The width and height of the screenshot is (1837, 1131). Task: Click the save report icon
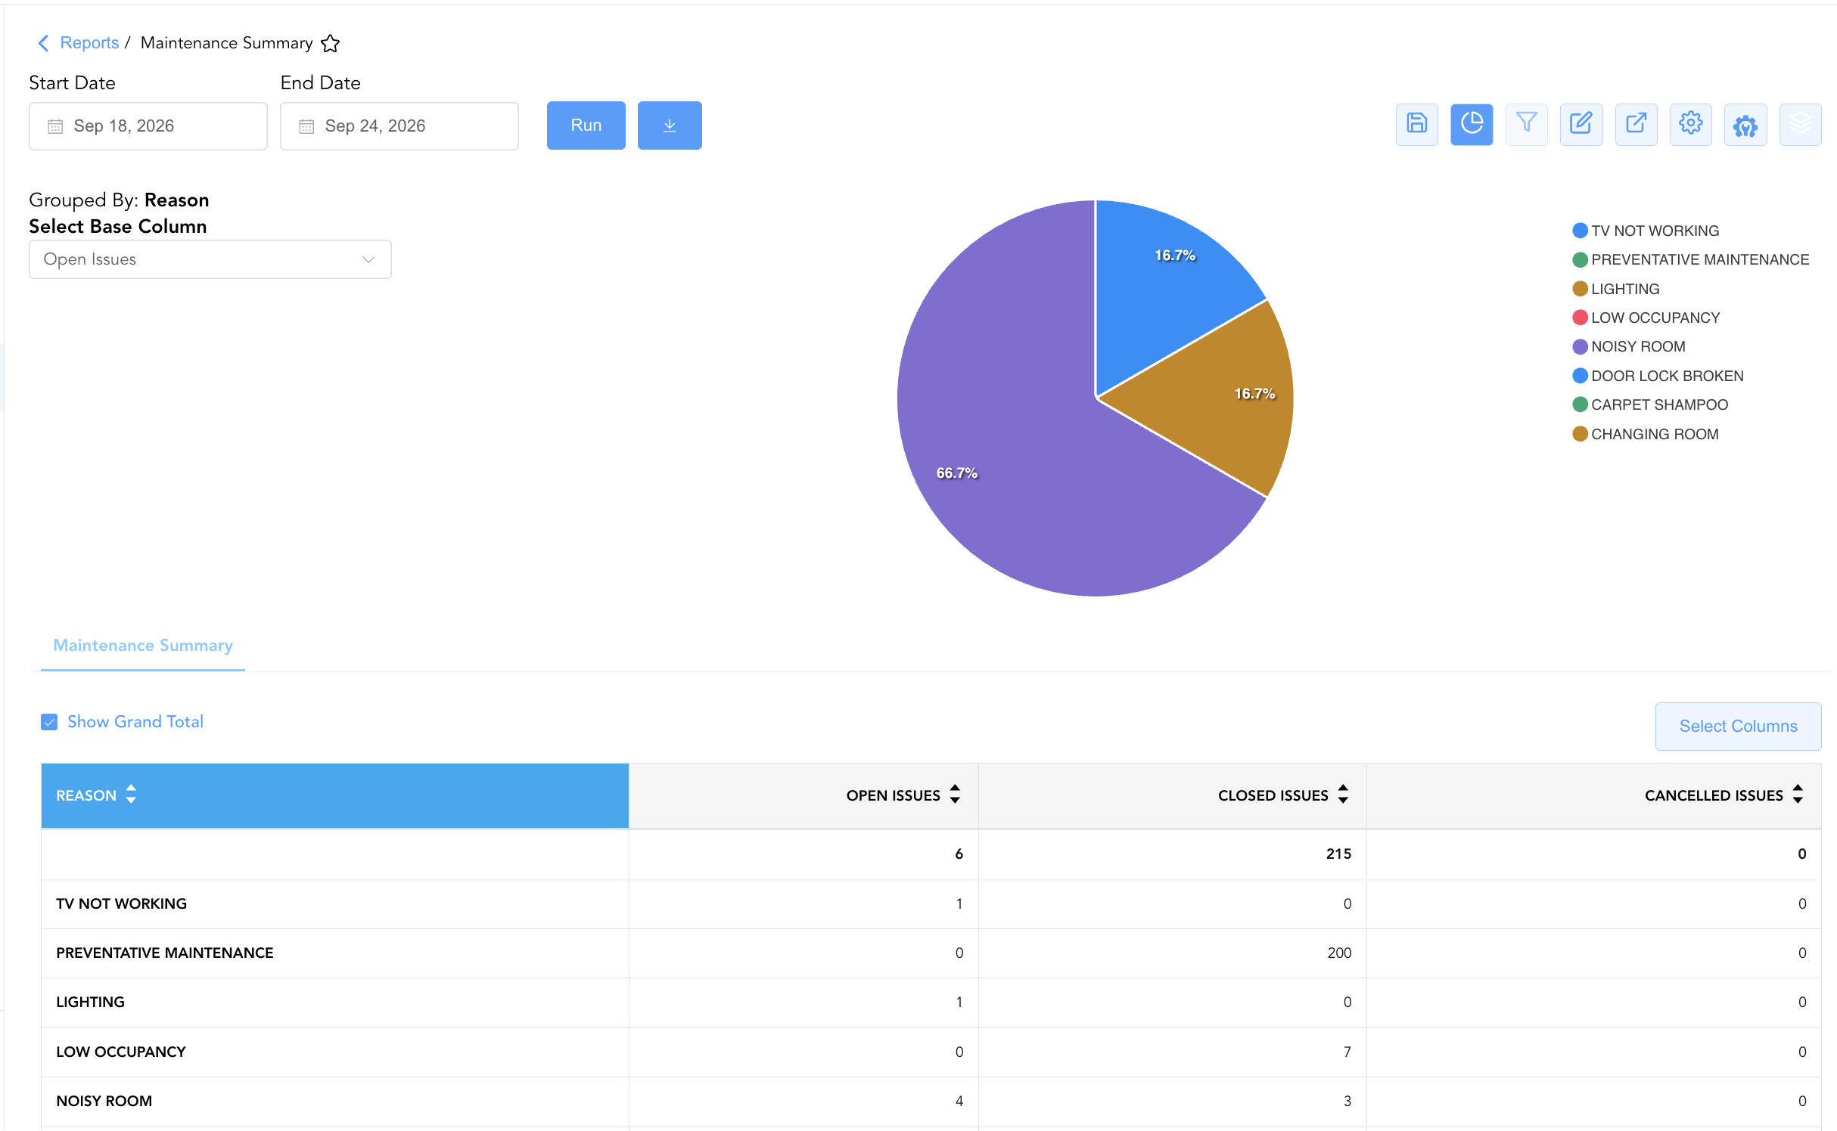point(1416,125)
